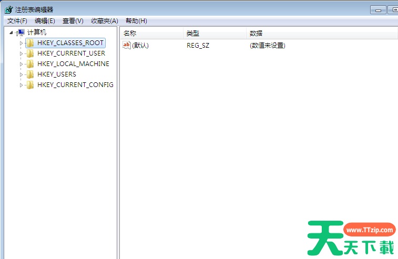398x259 pixels.
Task: Select the HKEY_USERS label
Action: point(57,74)
